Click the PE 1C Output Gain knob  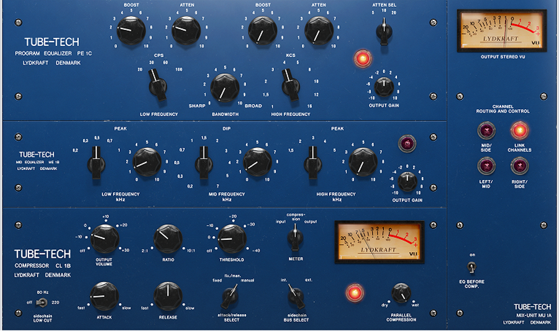coord(384,87)
